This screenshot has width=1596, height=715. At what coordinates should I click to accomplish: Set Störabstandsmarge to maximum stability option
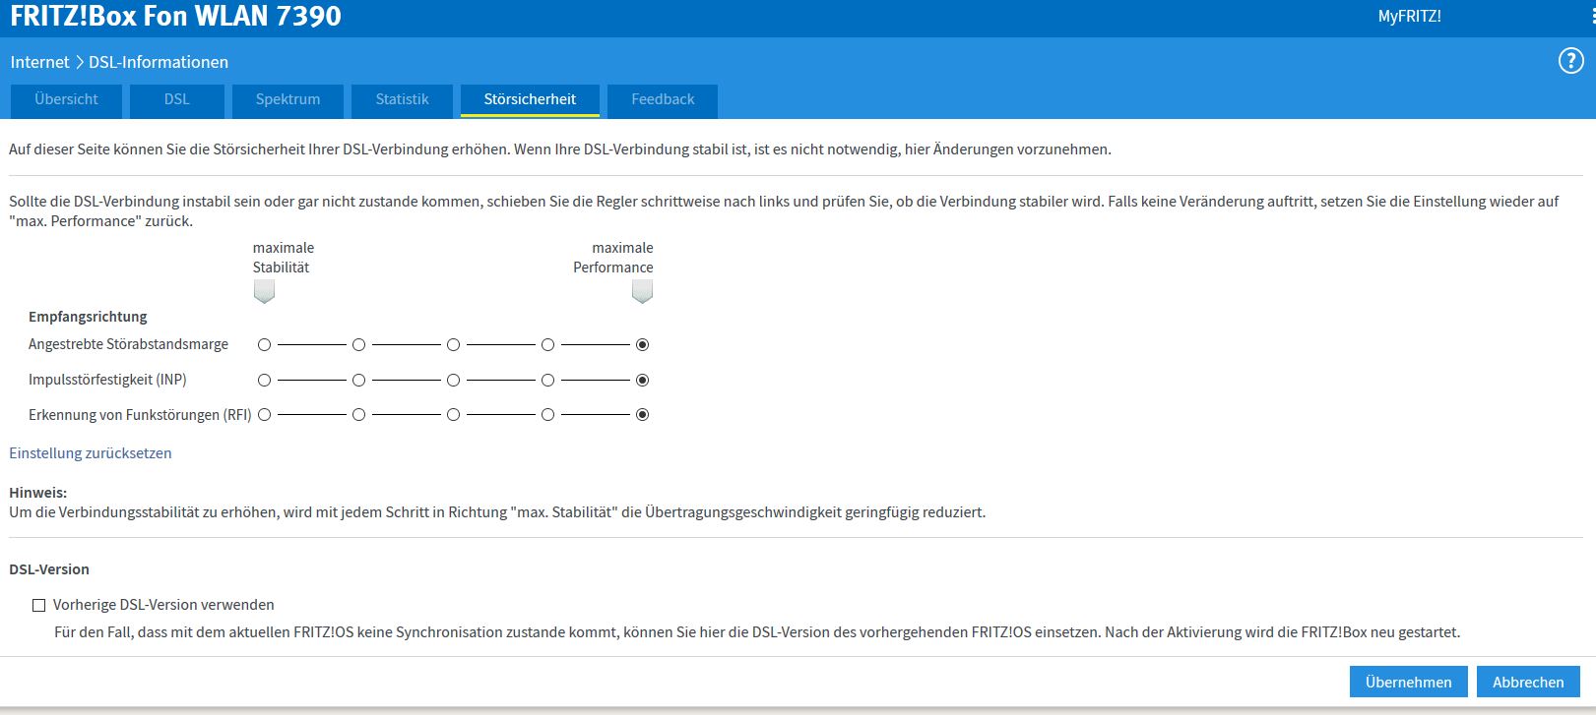coord(264,345)
